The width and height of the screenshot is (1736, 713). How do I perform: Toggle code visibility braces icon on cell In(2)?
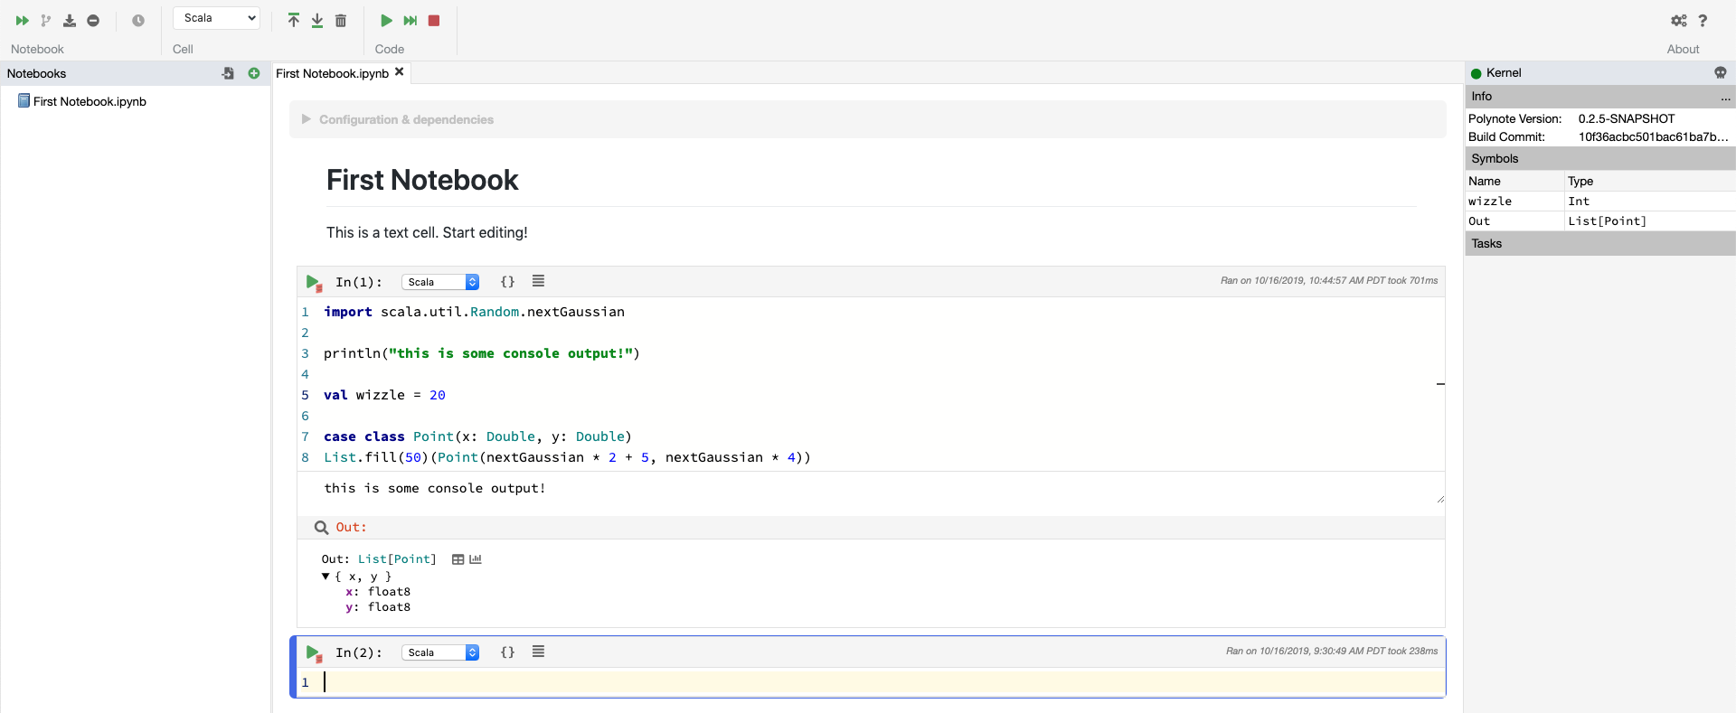(x=507, y=652)
